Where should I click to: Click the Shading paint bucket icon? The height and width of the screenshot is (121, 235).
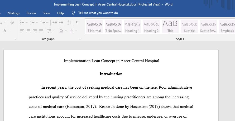tap(61, 31)
